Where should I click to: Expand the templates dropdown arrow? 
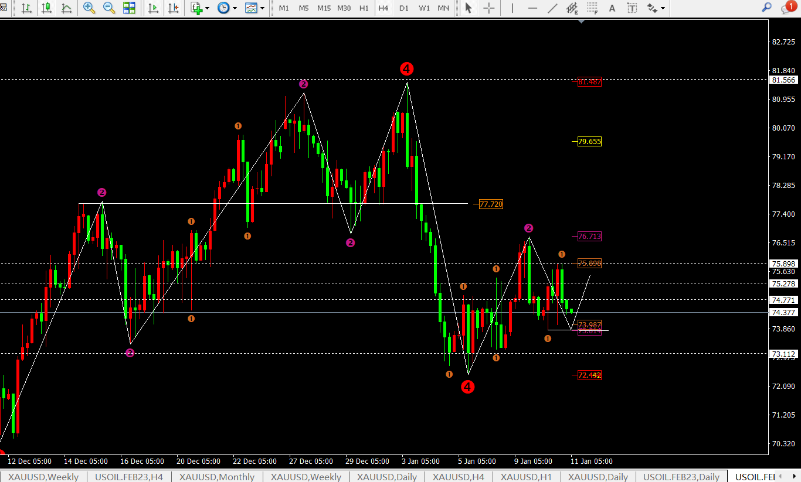click(x=262, y=8)
